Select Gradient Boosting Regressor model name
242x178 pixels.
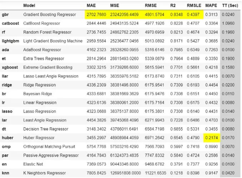(x=50, y=15)
